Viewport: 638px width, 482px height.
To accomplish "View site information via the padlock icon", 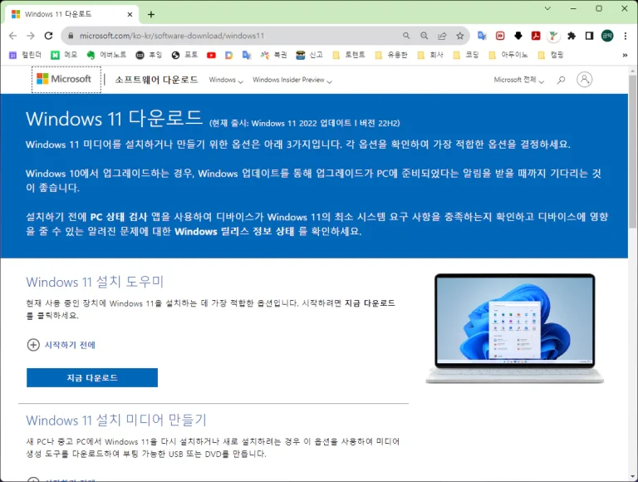I will coord(71,36).
